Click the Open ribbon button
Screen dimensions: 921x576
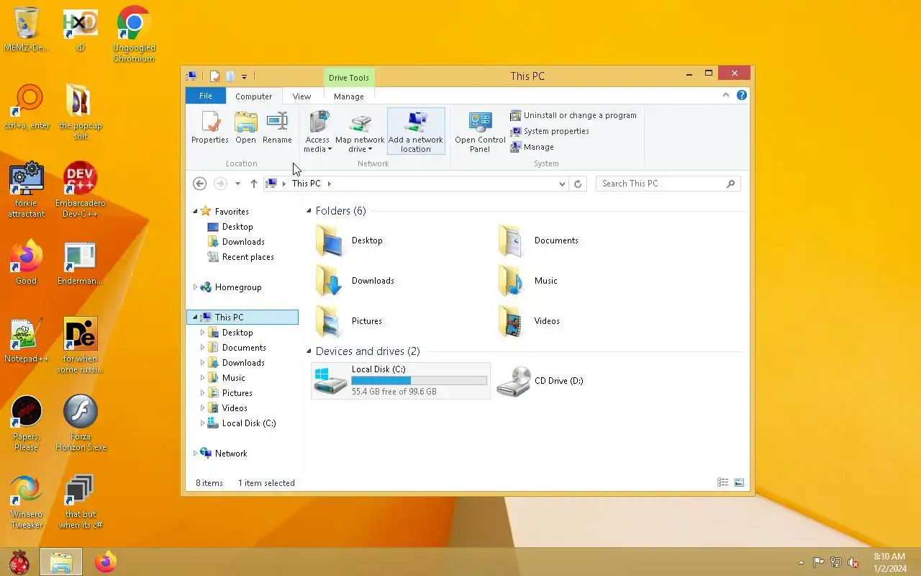pos(245,128)
